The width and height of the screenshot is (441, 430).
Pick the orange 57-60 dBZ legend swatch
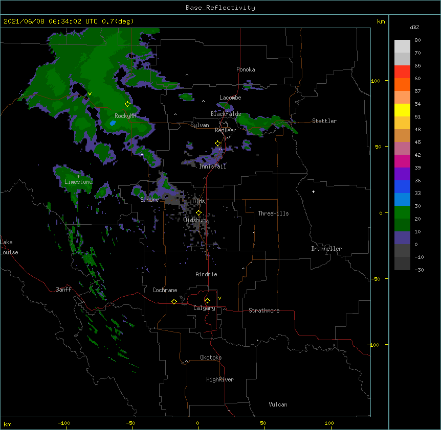[x=402, y=84]
